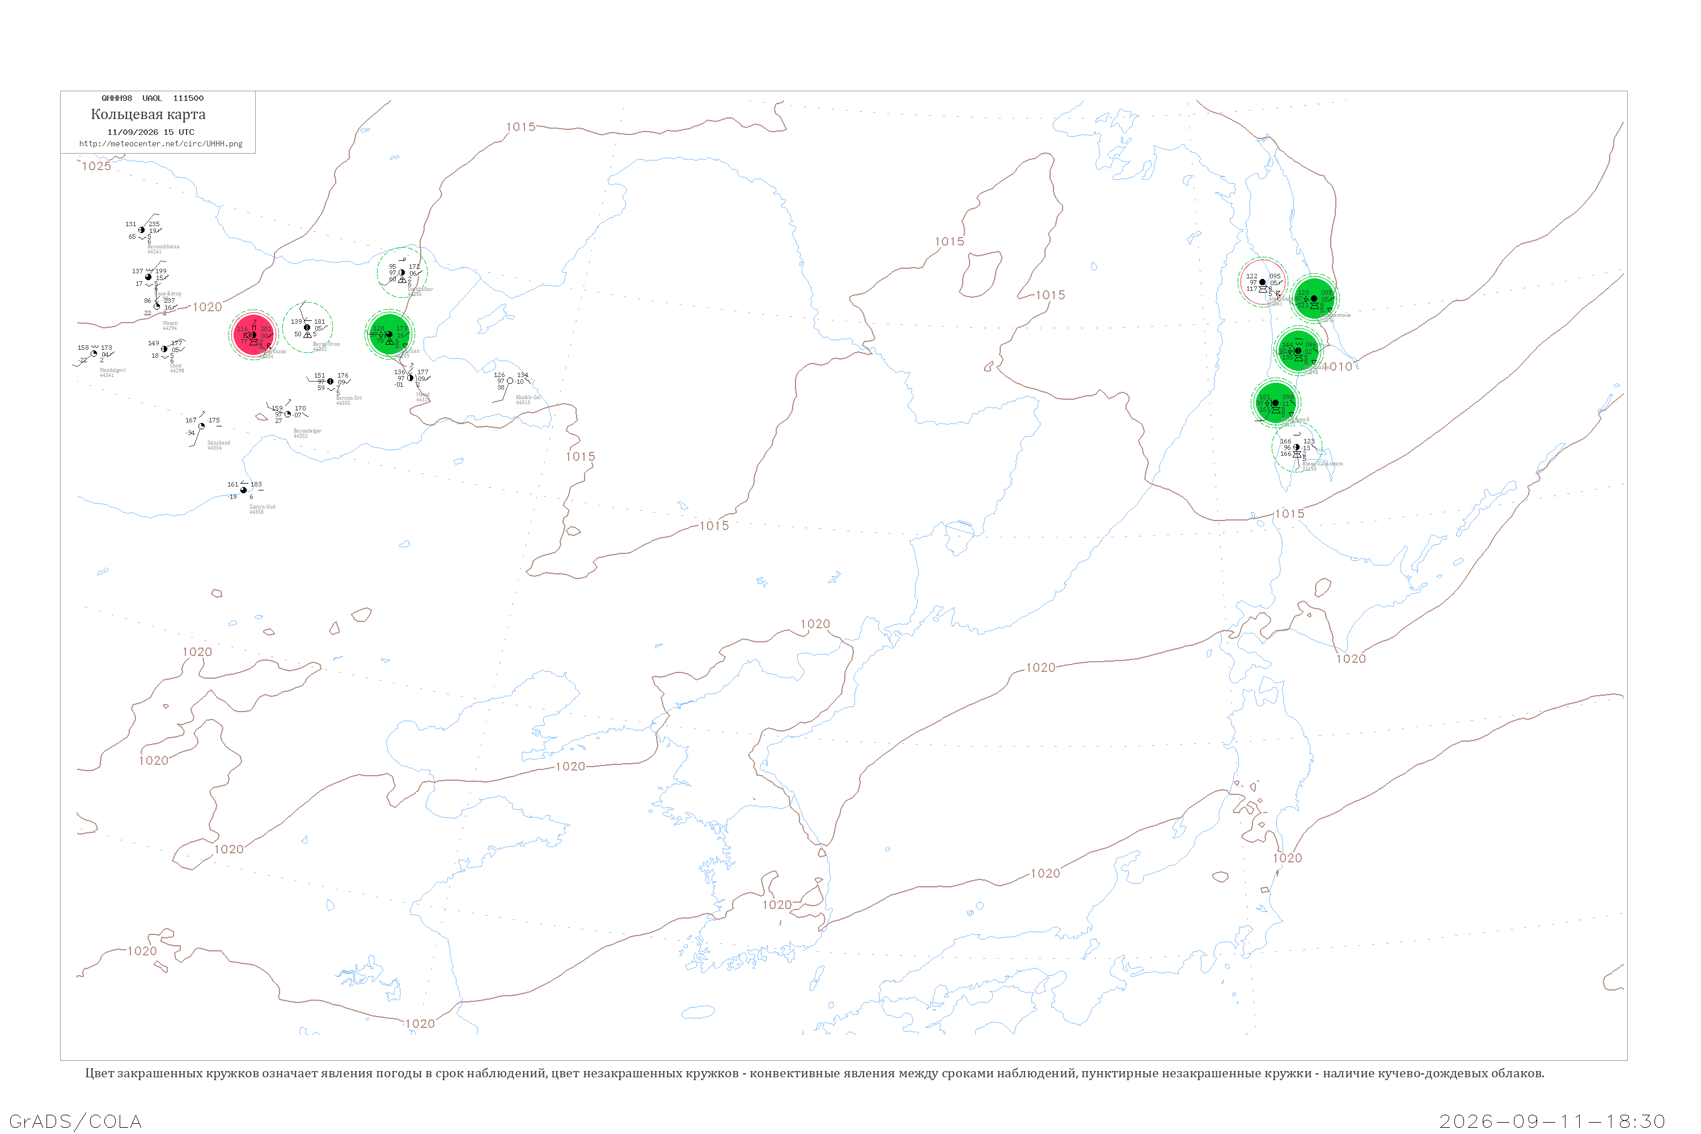
Task: Click the Кольцевая карта title
Action: click(x=148, y=115)
